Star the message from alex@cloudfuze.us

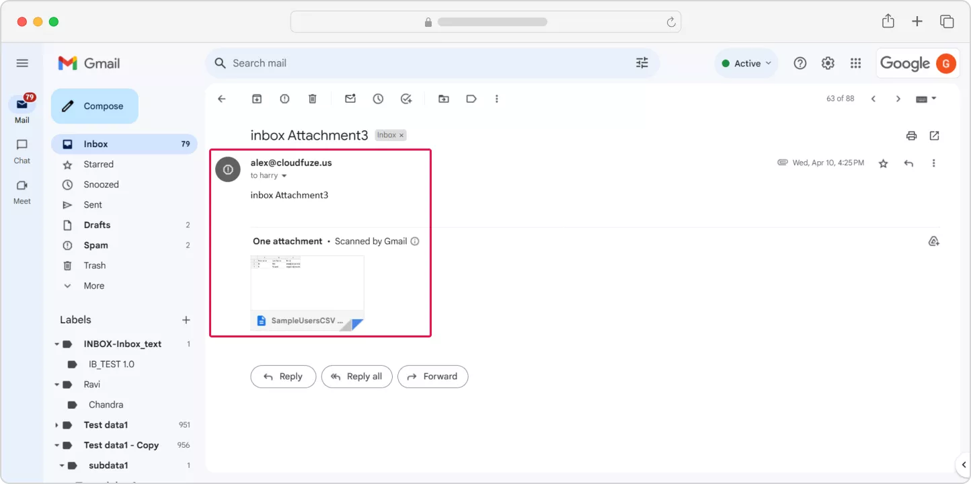coord(884,163)
